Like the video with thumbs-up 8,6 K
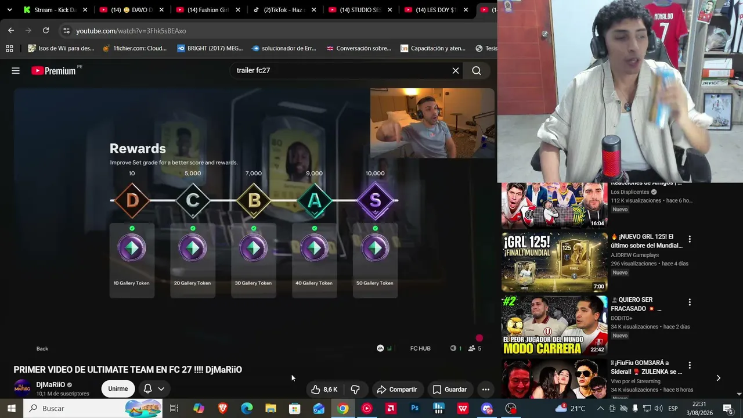 click(324, 390)
